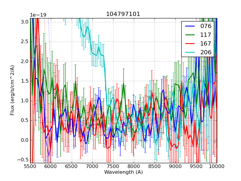Click the 1.5 y-axis tick label
The image size is (241, 181).
point(25,81)
